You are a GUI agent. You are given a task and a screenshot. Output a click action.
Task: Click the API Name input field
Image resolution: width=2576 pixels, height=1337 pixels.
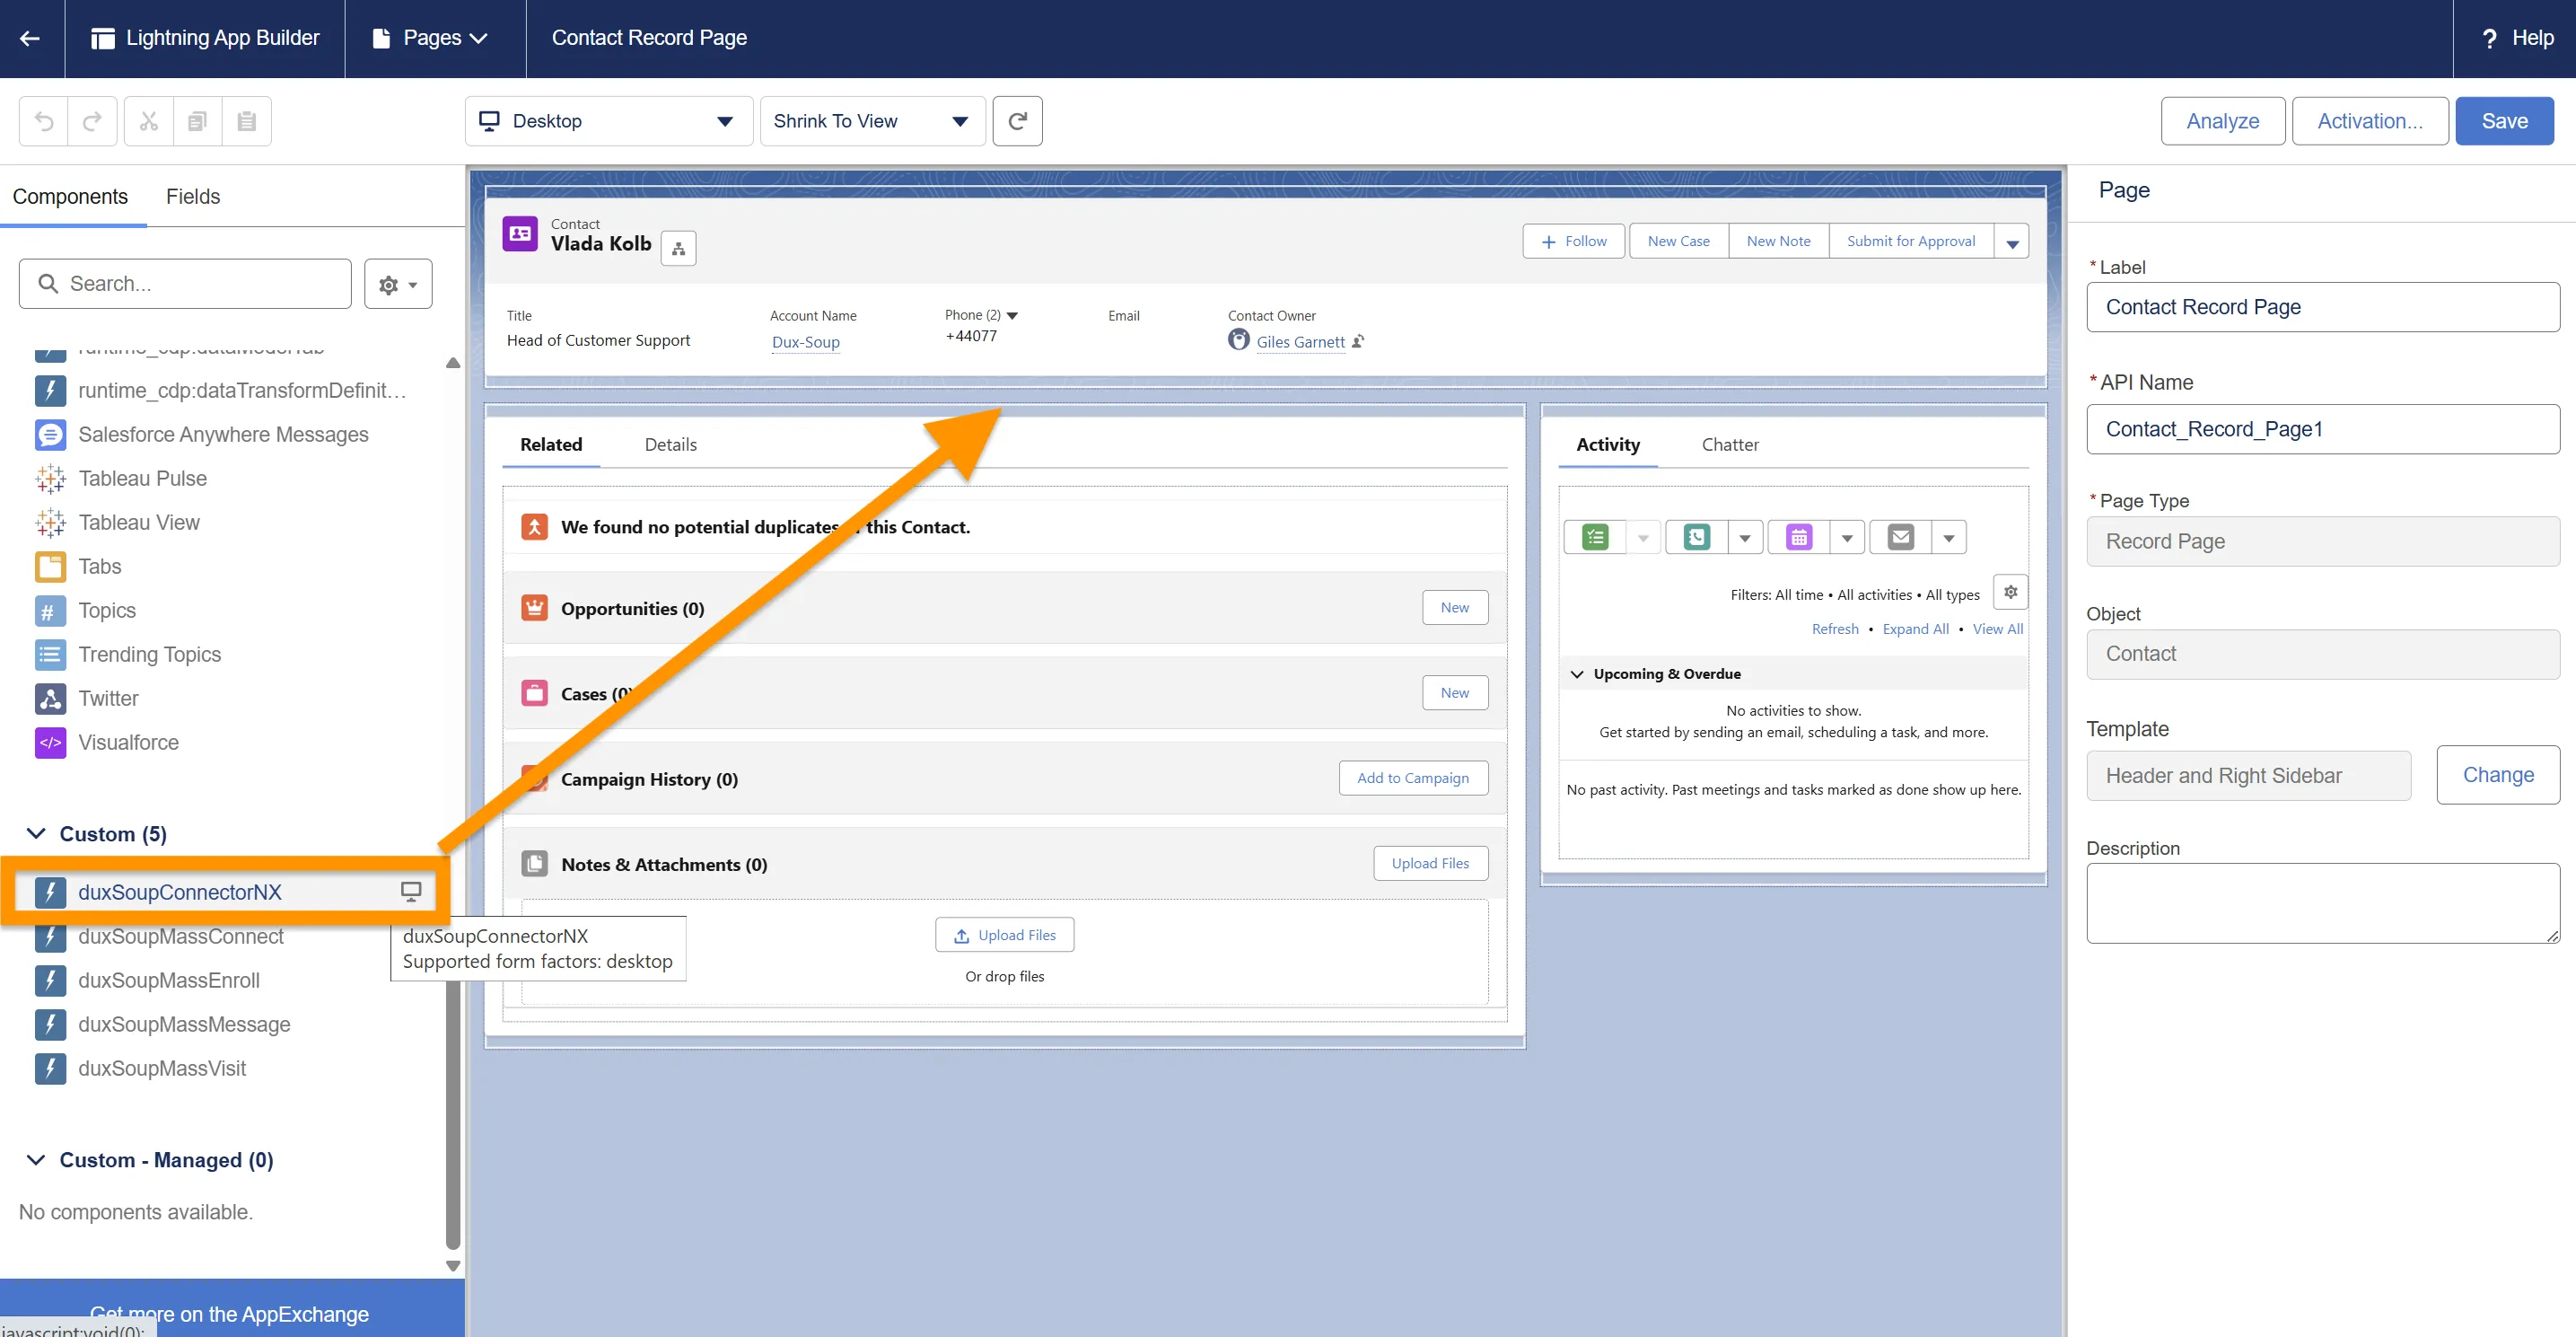[x=2322, y=429]
